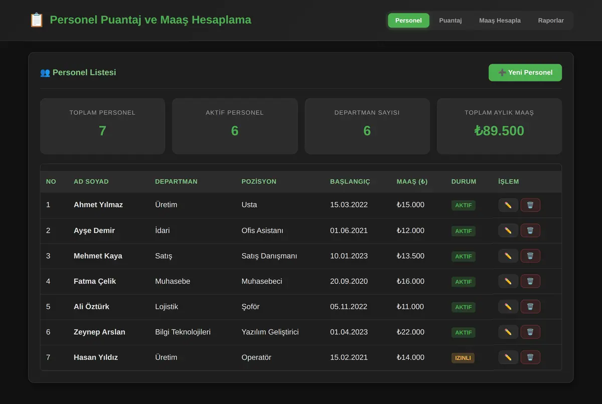This screenshot has height=404, width=602.
Task: Click the IZINLI status badge for Hasan Yıldız
Action: pyautogui.click(x=463, y=358)
